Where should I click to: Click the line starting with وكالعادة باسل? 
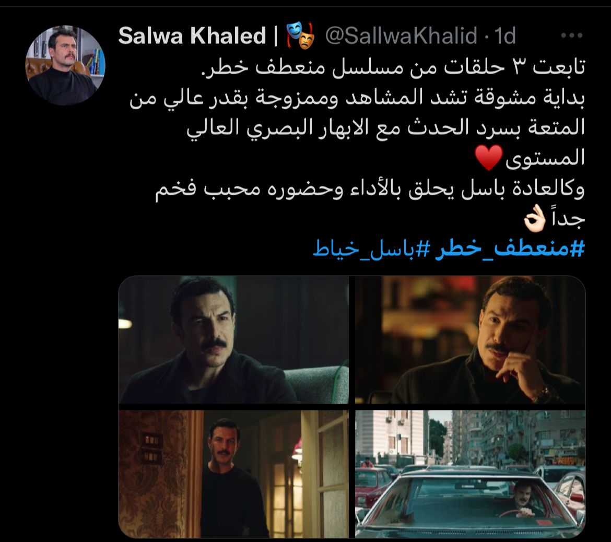tap(370, 190)
